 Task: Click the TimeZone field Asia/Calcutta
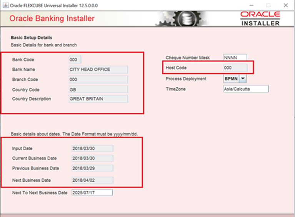click(246, 89)
